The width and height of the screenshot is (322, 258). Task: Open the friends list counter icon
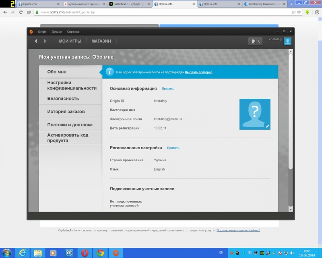point(255,42)
